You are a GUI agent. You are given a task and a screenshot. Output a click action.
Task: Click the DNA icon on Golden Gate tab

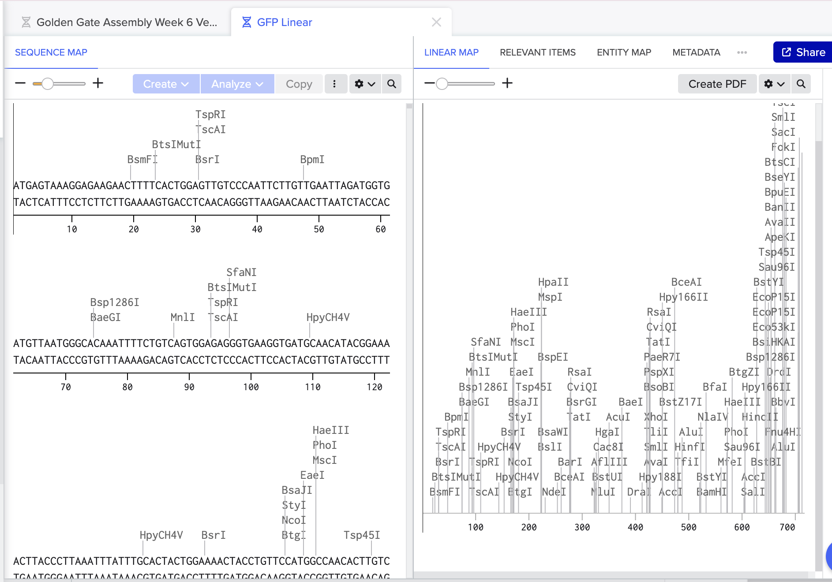coord(26,22)
